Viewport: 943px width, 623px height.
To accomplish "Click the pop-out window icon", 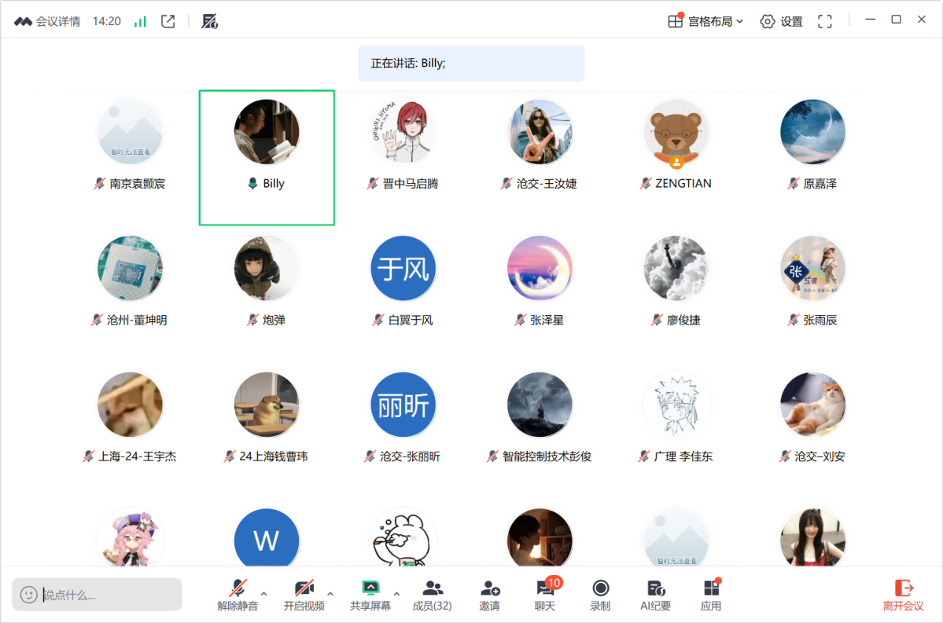I will click(168, 21).
